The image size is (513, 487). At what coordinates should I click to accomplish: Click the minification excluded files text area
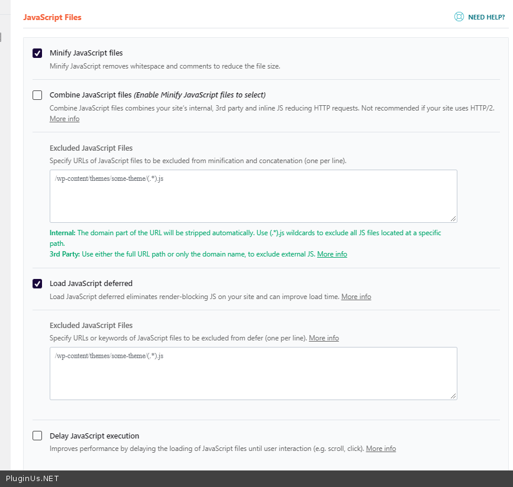(253, 196)
